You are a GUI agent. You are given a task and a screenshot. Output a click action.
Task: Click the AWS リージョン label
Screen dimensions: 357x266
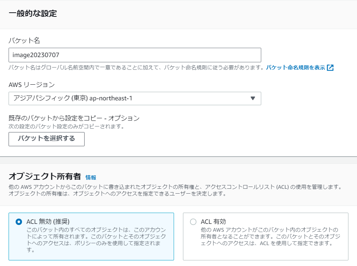click(32, 85)
